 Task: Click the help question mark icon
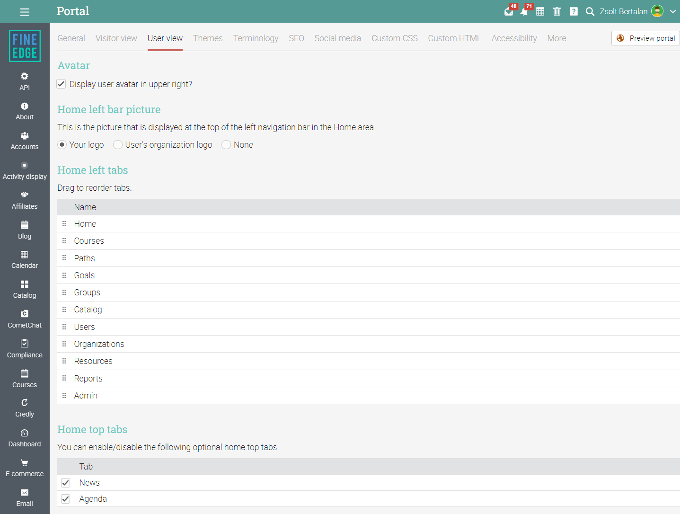(574, 11)
